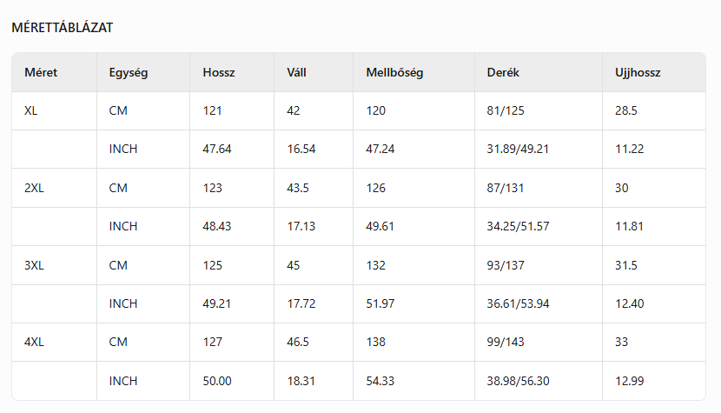Click the 2XL size cell
The image size is (721, 413).
34,188
